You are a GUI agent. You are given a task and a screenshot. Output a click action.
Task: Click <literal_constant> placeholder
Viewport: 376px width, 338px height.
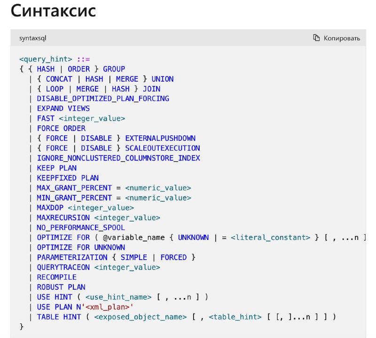(x=271, y=238)
